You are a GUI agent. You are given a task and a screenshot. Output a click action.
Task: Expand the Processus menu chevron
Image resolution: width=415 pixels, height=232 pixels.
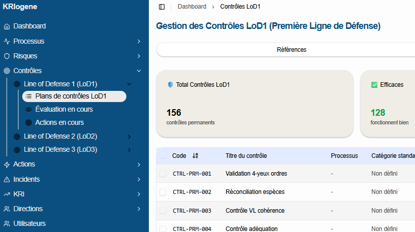(139, 42)
